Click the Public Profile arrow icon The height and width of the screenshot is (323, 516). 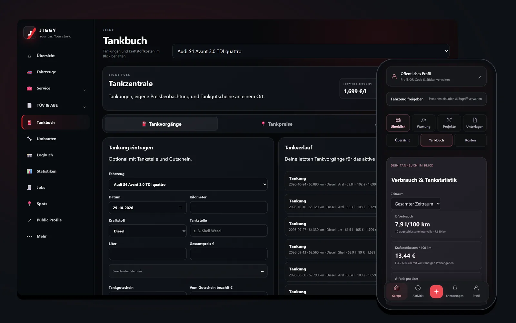click(x=29, y=220)
